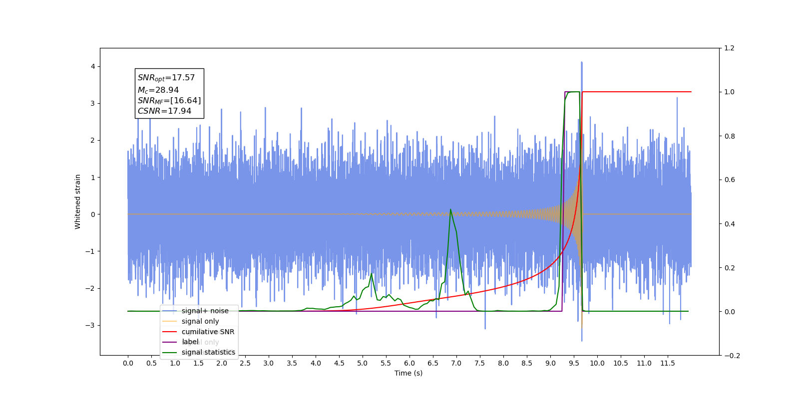Click the 1.2 tick on right axis
The width and height of the screenshot is (799, 399).
tap(729, 48)
